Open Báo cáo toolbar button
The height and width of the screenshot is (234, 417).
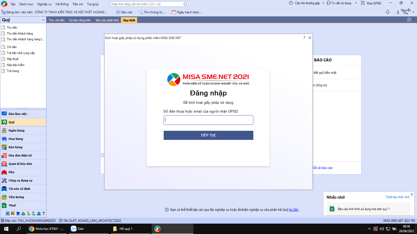(124, 12)
